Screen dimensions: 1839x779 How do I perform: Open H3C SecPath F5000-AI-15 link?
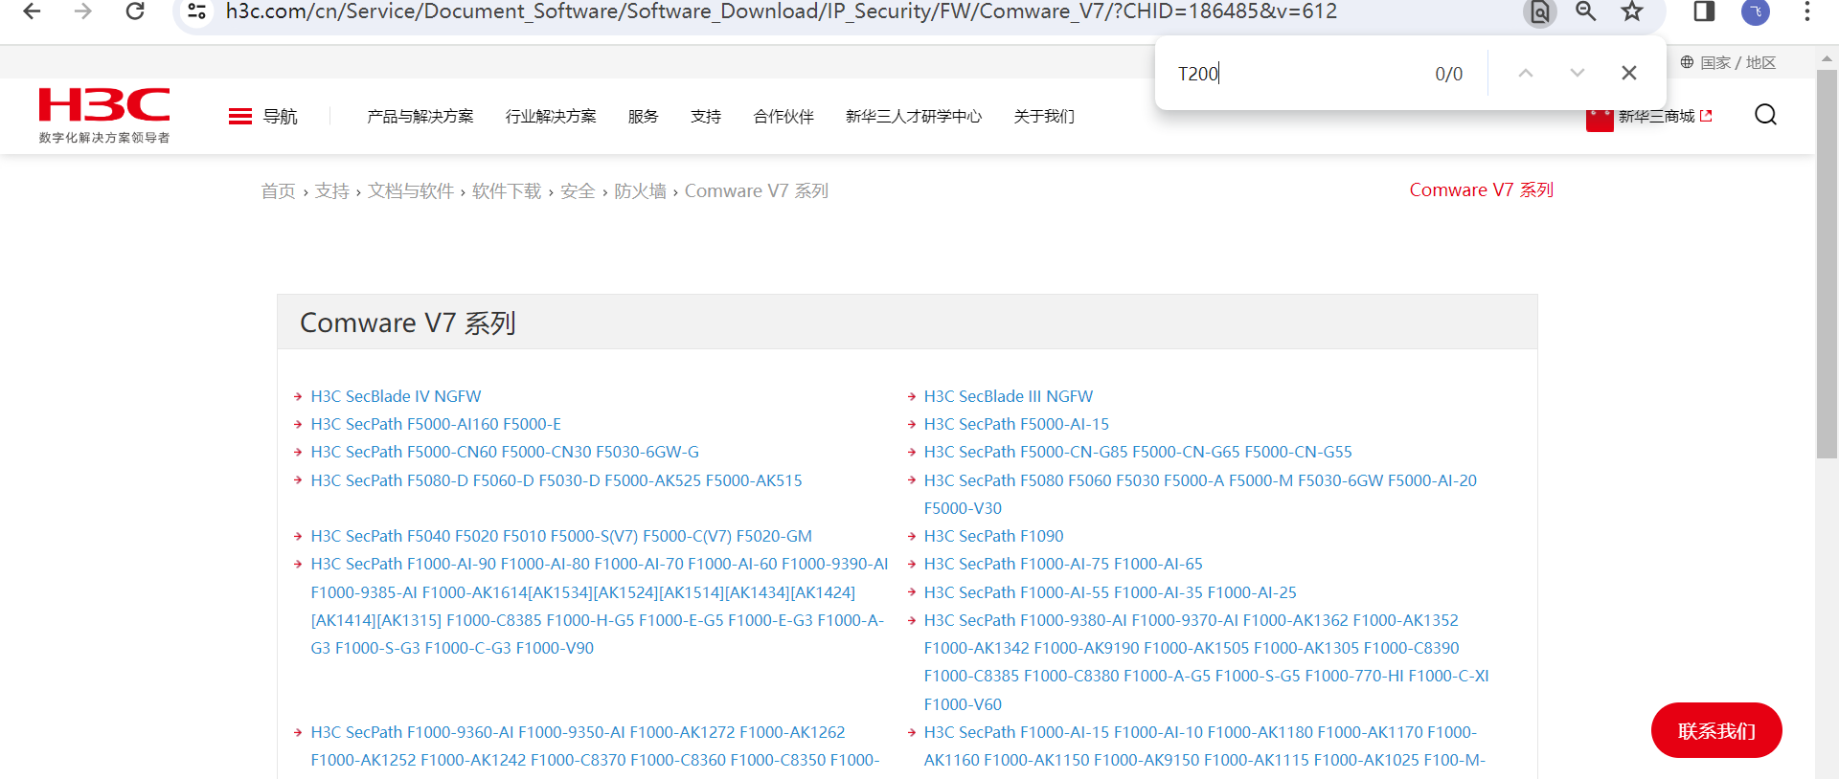coord(1016,424)
